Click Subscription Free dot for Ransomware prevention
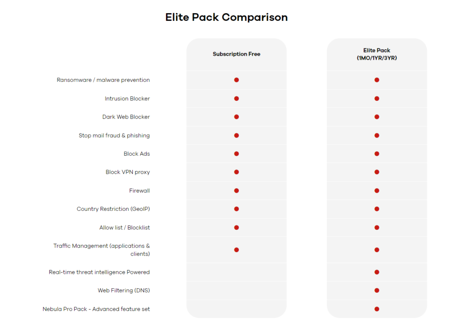464x334 pixels. point(237,80)
